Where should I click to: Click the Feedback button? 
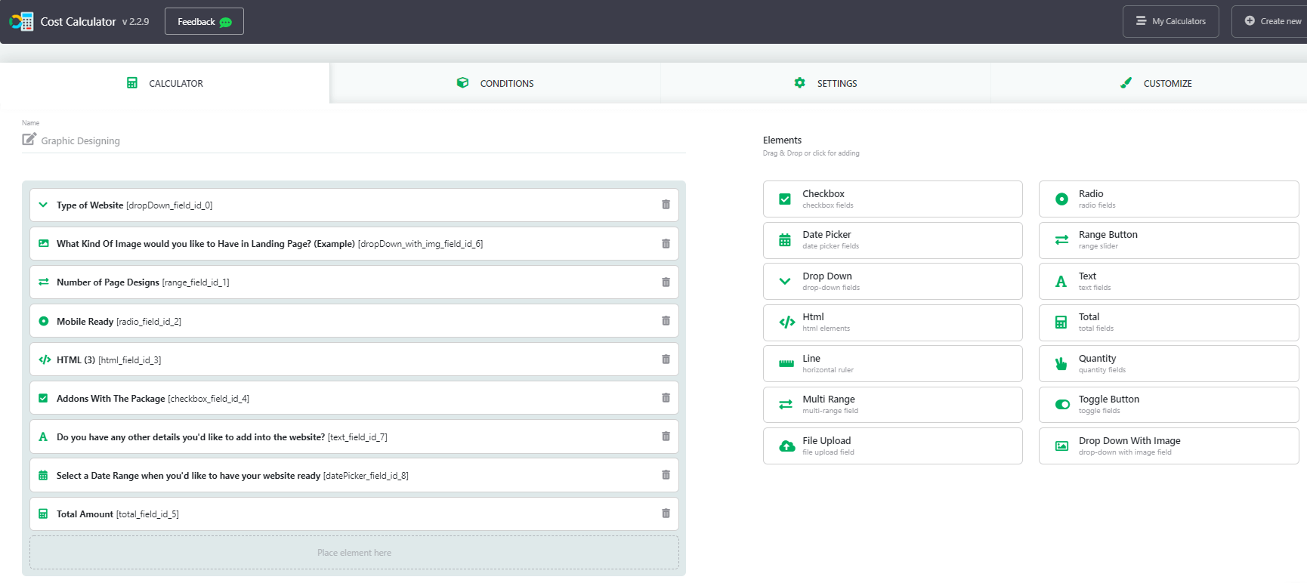pos(204,21)
